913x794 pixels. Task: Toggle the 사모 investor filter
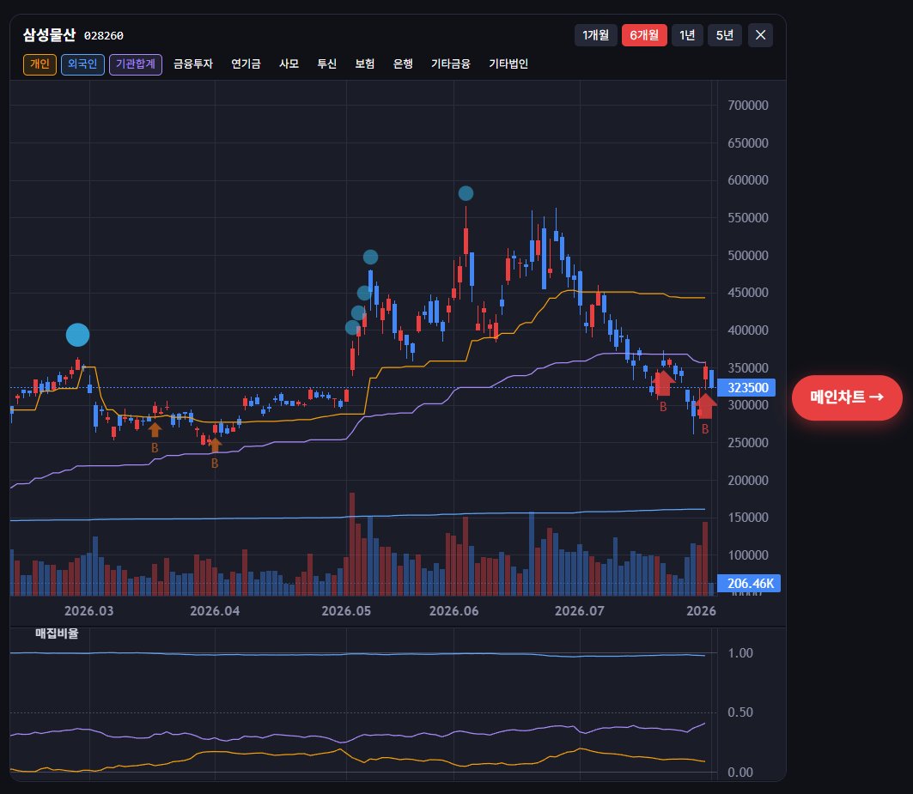[x=289, y=64]
